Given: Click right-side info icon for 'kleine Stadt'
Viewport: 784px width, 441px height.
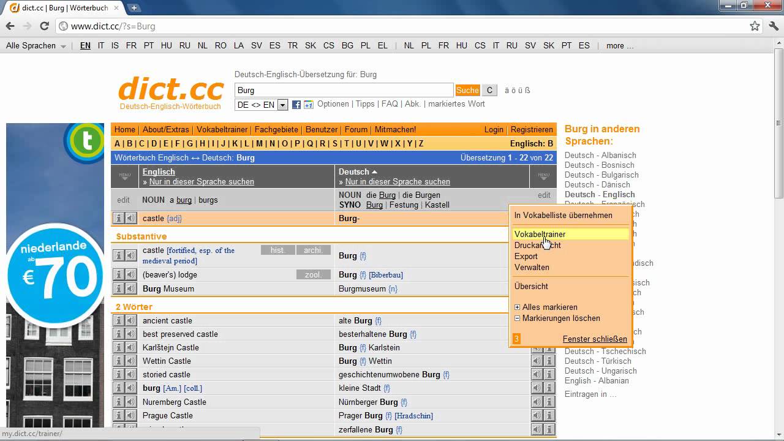Looking at the screenshot, I should (549, 388).
